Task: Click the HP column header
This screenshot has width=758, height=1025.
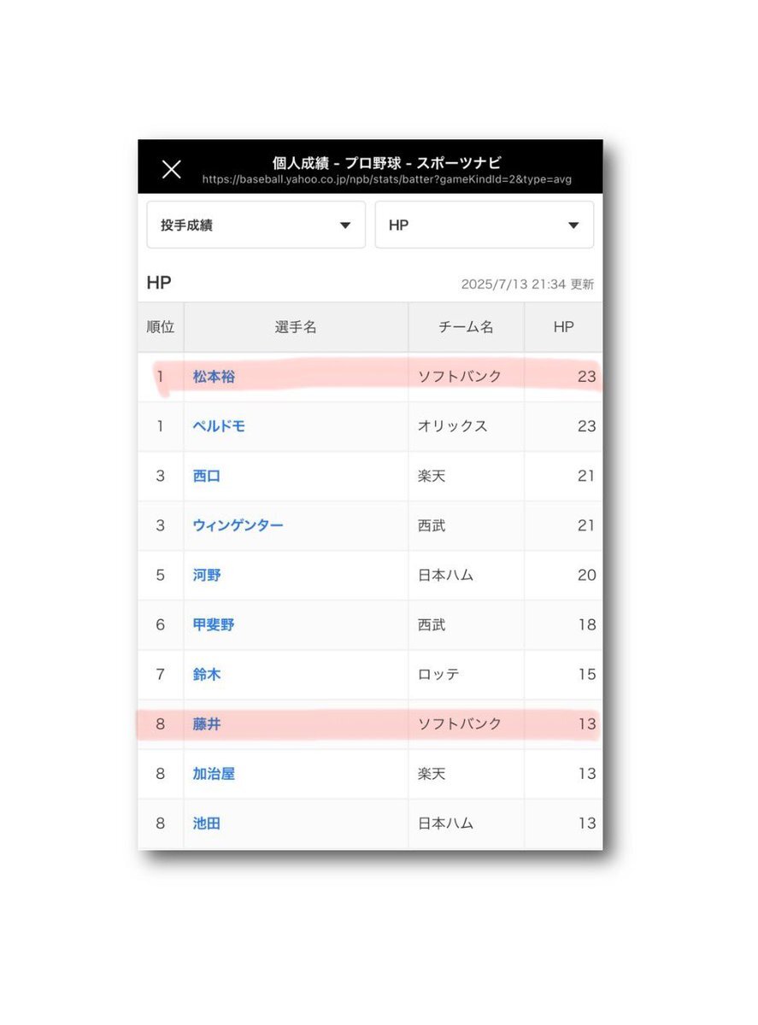Action: pos(563,327)
